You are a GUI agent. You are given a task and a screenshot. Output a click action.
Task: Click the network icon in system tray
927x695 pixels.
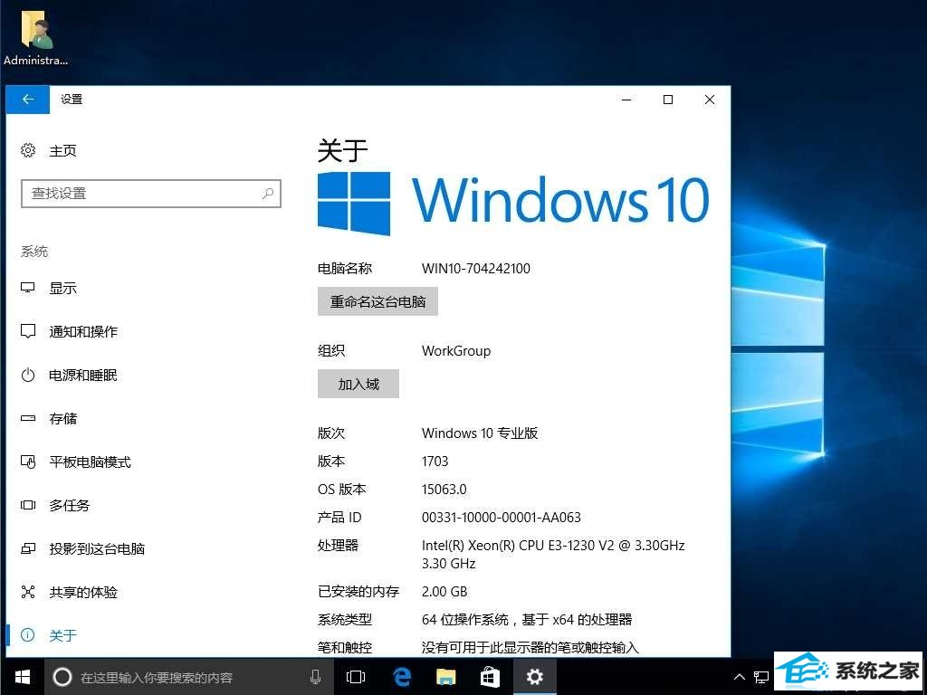click(761, 677)
